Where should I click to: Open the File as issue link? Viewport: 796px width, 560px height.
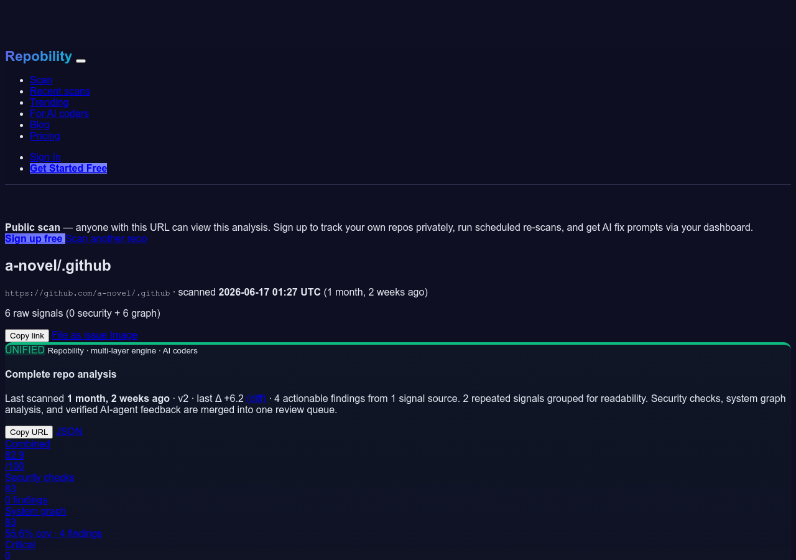coord(80,335)
